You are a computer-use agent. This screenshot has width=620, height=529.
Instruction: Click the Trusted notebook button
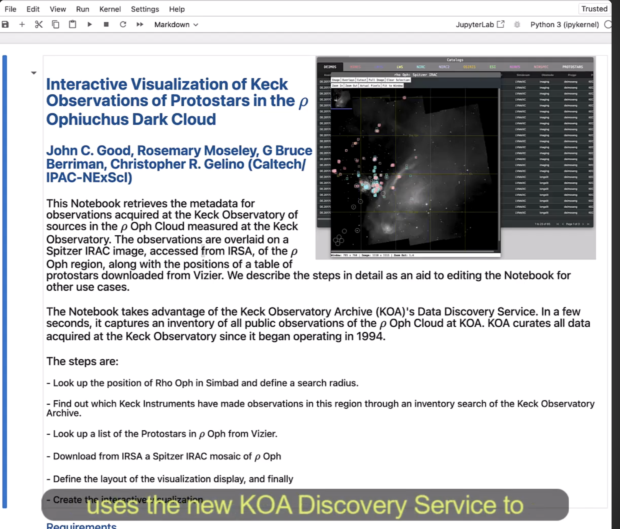click(x=594, y=9)
